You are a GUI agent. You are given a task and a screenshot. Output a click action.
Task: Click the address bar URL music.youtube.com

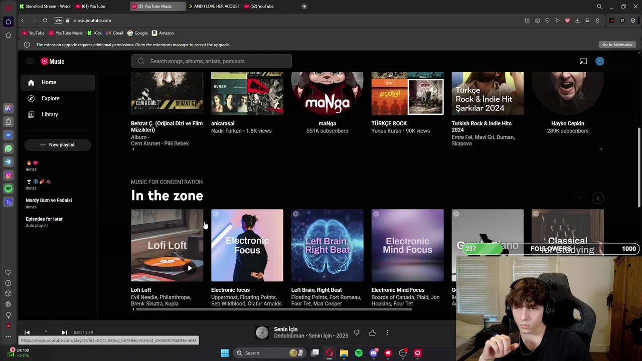tap(92, 21)
